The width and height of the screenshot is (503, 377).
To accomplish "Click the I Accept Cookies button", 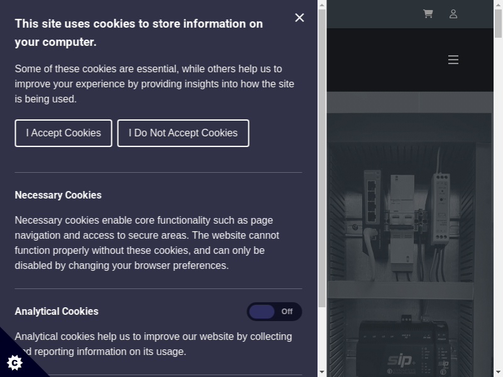I will tap(64, 133).
